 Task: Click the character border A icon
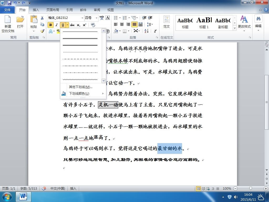tap(107, 18)
